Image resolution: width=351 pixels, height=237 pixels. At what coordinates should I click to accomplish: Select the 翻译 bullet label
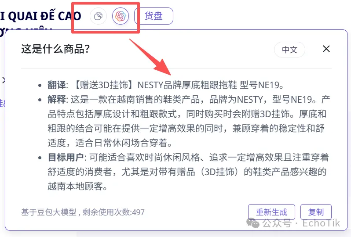[57, 85]
